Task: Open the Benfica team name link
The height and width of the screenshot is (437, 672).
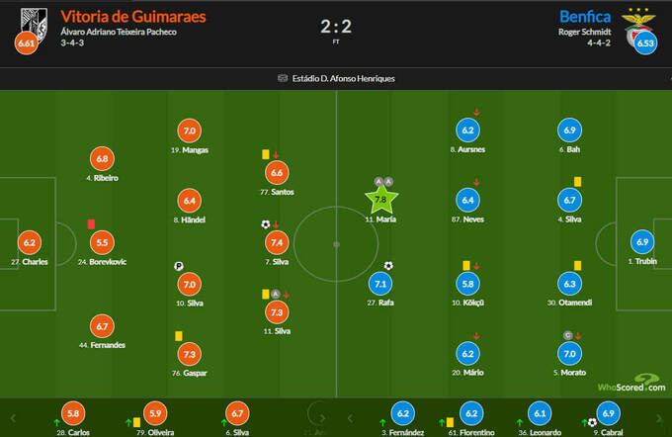Action: point(586,17)
